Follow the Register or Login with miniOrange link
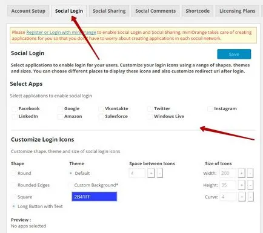This screenshot has width=263, height=233. click(x=61, y=32)
